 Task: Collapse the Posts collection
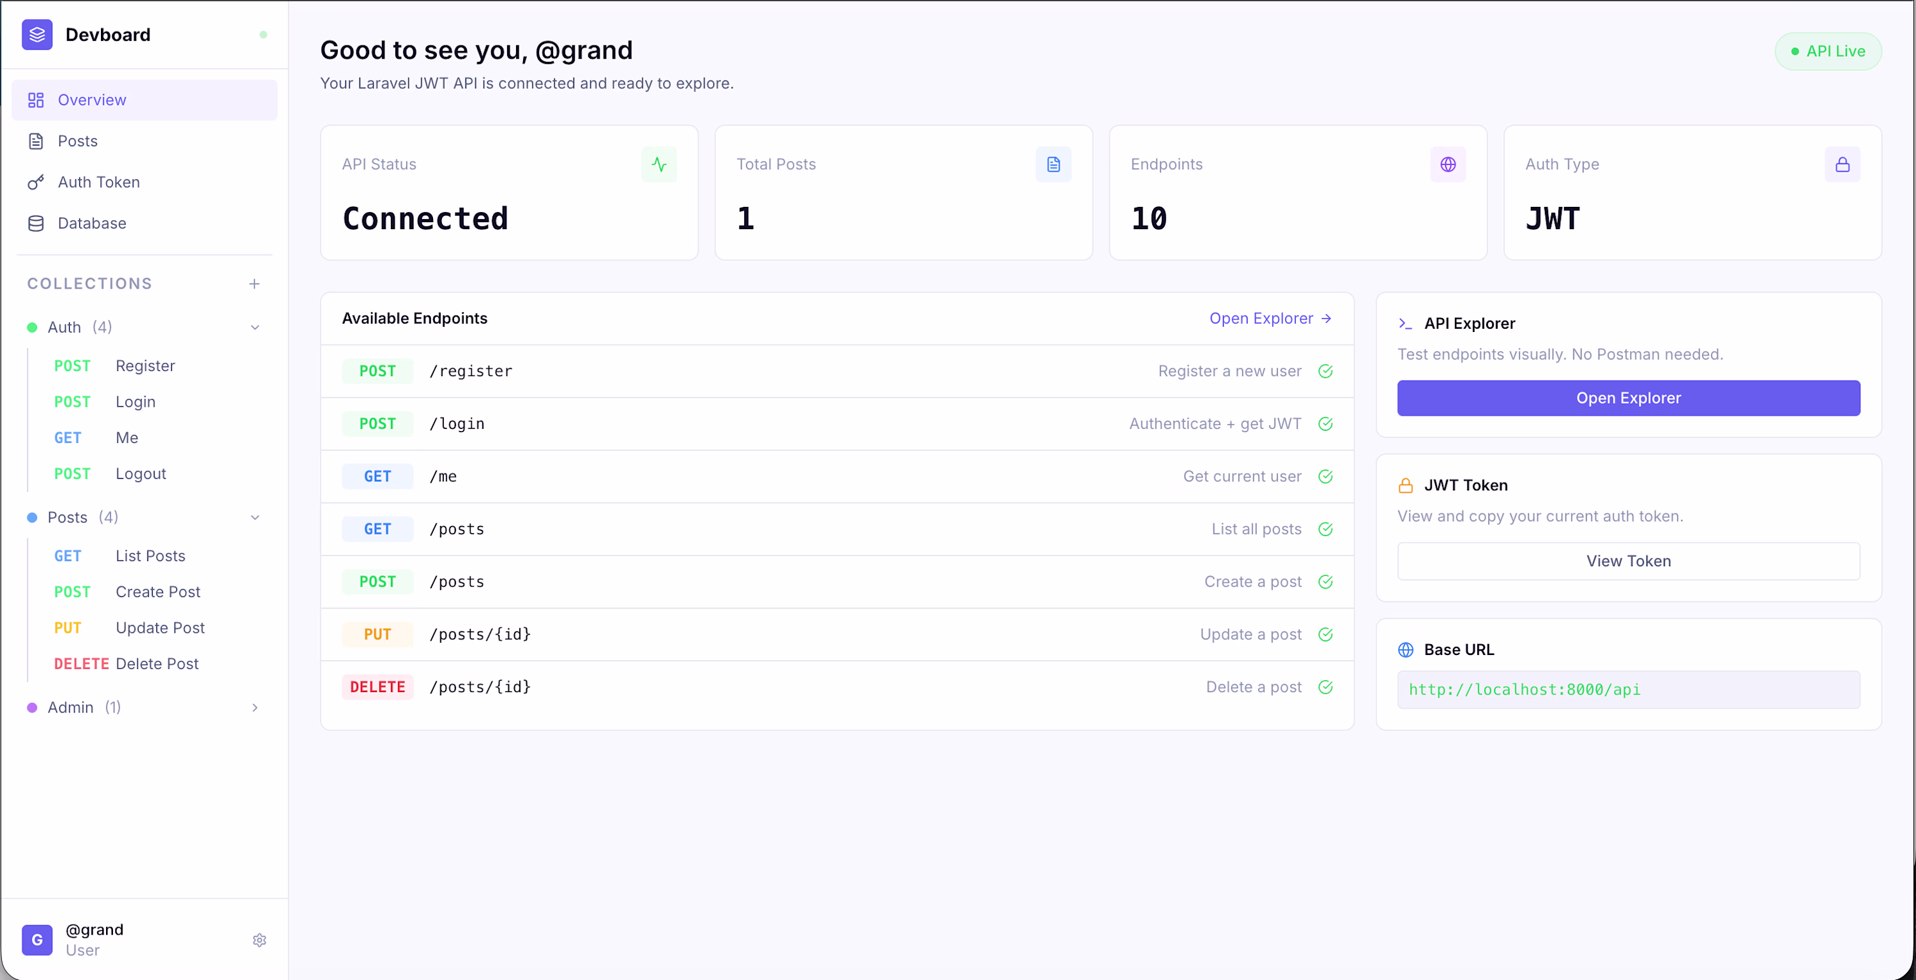pos(254,518)
